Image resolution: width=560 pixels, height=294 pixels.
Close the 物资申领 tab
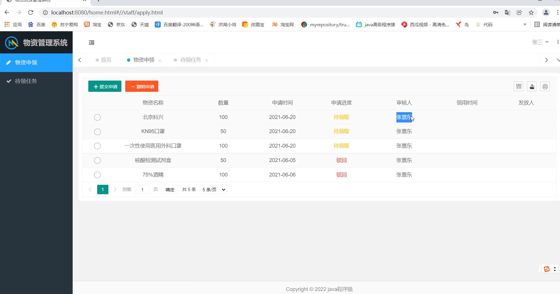tap(160, 61)
